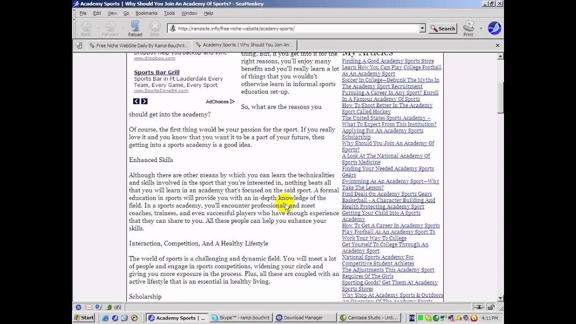Click the vertical scrollbar up arrow
This screenshot has height=324, width=576.
(x=500, y=56)
